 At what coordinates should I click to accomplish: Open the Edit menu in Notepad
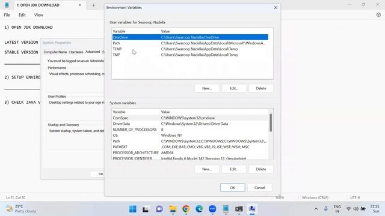[x=22, y=15]
